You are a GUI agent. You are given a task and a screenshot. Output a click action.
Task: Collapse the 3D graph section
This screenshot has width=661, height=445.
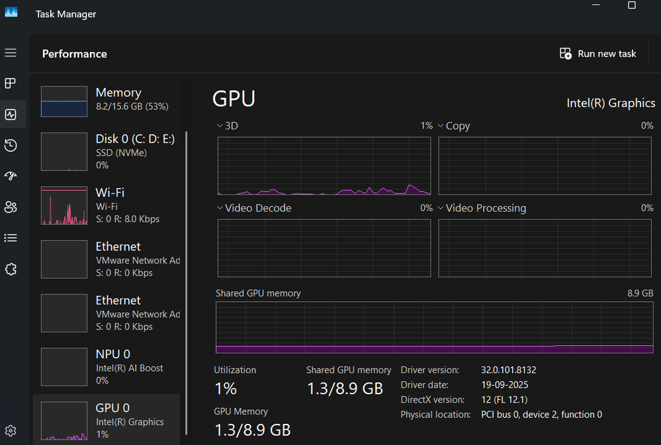[219, 125]
